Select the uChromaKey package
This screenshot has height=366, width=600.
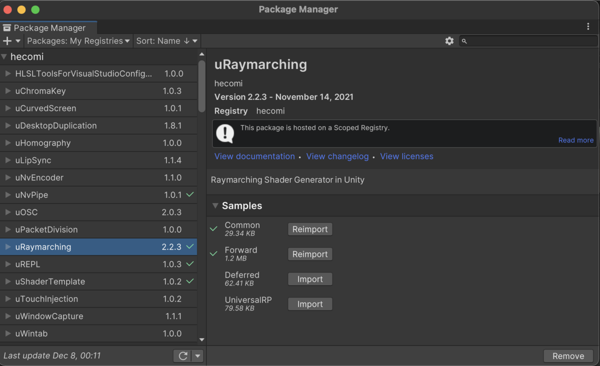pyautogui.click(x=98, y=91)
